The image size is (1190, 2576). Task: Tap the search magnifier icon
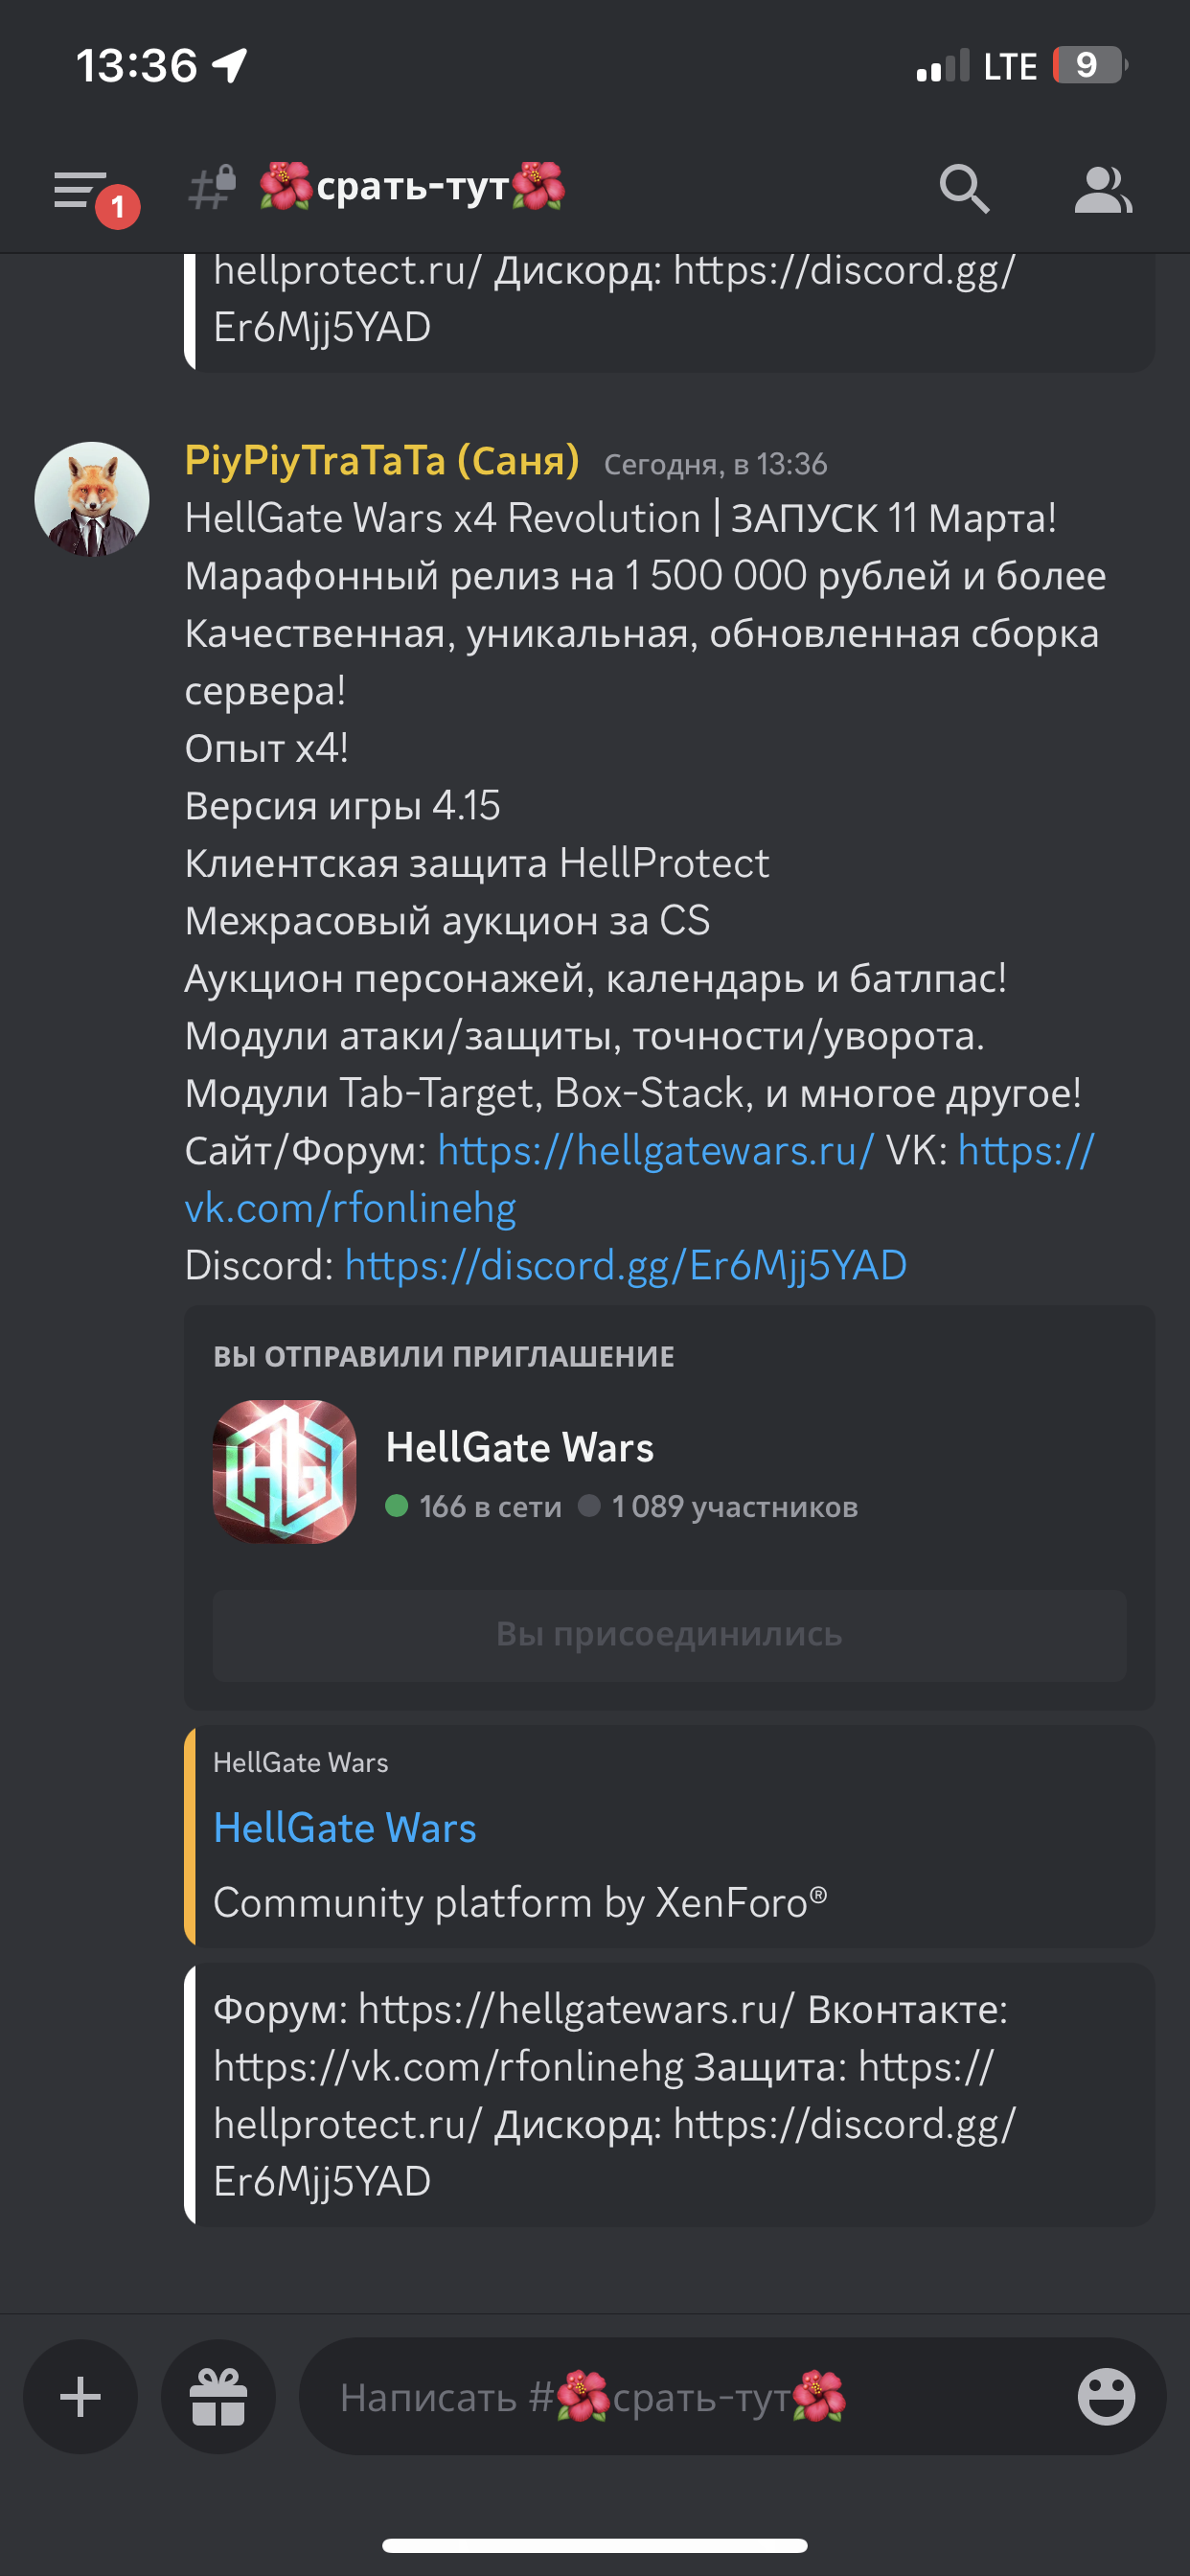(964, 189)
